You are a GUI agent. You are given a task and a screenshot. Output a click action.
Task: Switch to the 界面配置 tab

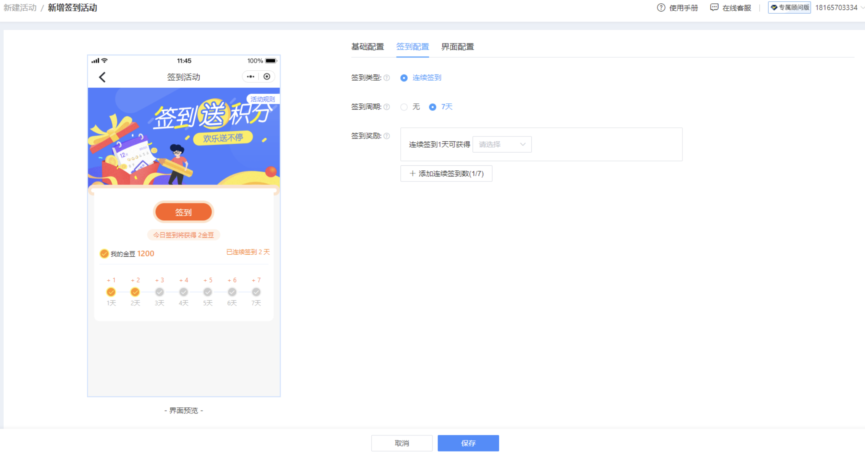457,47
